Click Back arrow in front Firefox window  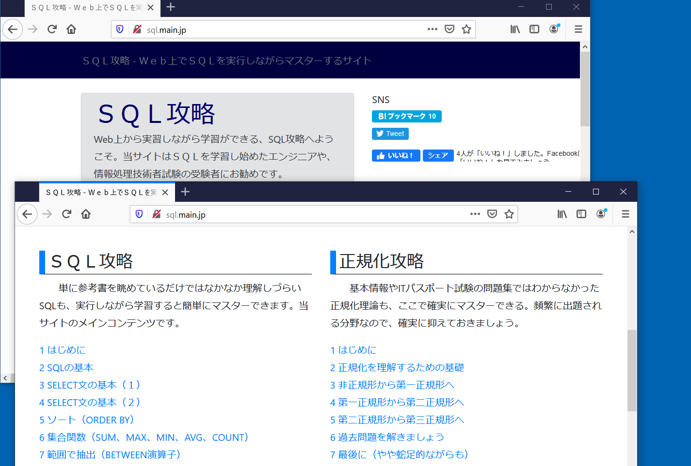[x=27, y=214]
